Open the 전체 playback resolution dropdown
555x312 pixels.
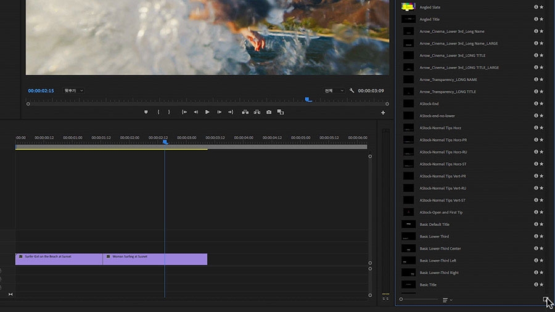(x=334, y=91)
